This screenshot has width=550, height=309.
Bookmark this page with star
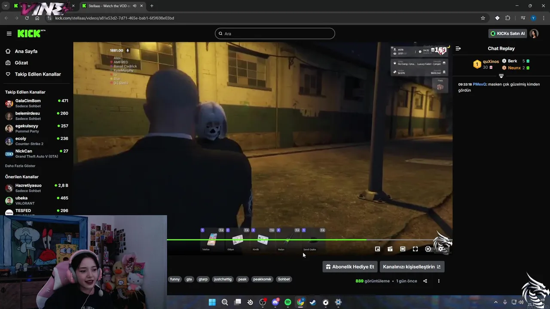tap(483, 18)
